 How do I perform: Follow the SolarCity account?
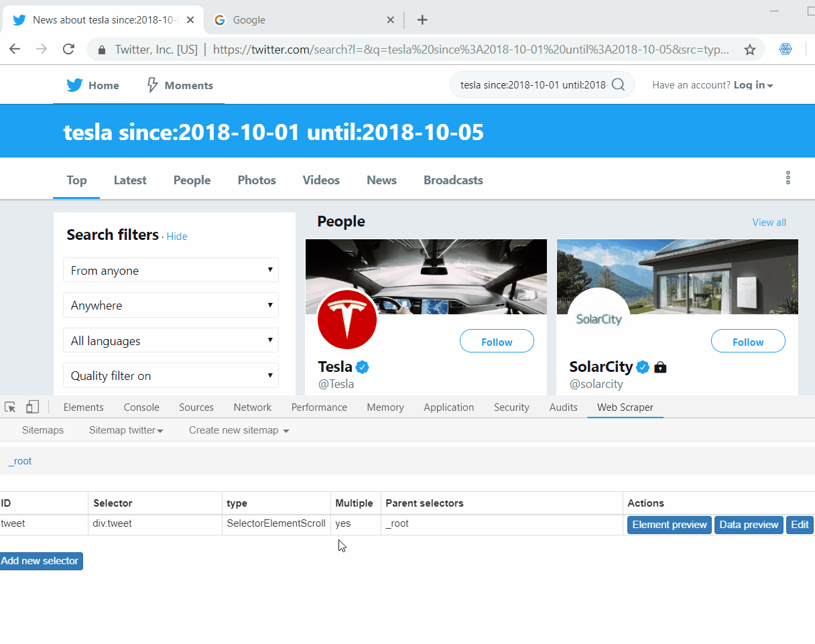click(x=748, y=341)
